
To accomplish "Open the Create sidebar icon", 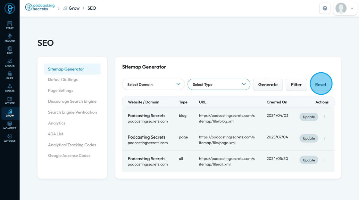I will [x=10, y=63].
